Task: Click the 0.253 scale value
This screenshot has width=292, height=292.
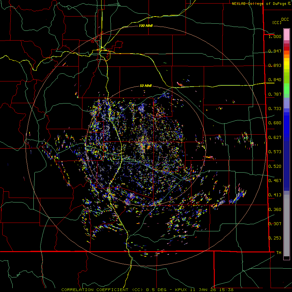Action: tap(275, 238)
